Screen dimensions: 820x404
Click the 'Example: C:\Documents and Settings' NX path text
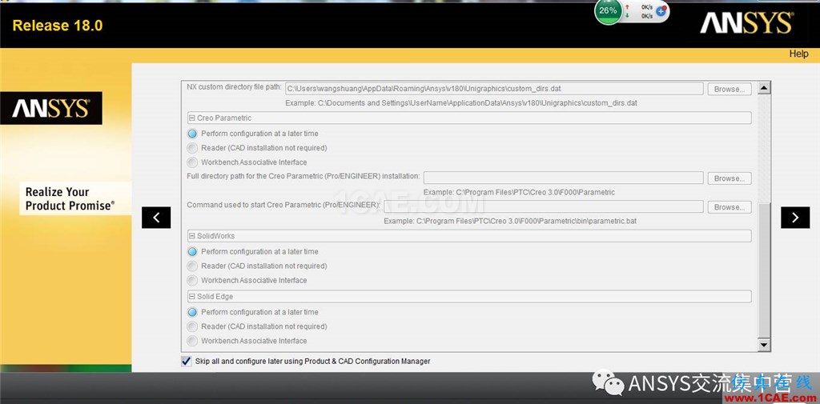[x=461, y=103]
